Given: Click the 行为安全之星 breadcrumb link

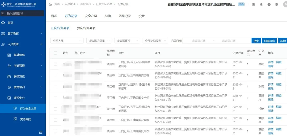Looking at the screenshot, I should tap(104, 4).
